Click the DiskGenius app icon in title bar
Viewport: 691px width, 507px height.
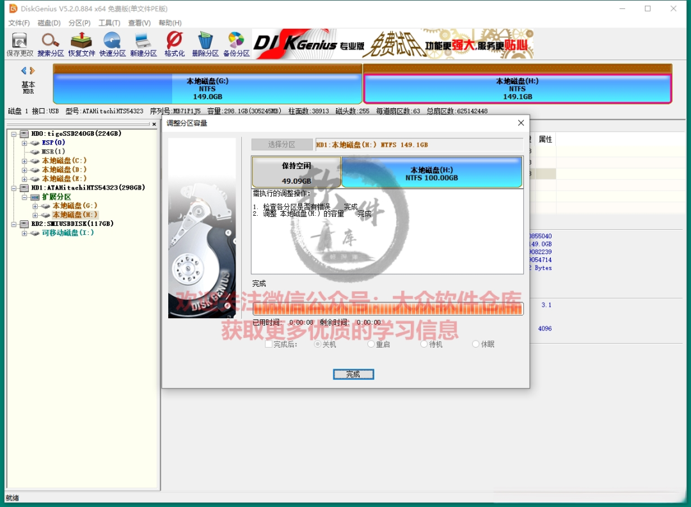(13, 8)
